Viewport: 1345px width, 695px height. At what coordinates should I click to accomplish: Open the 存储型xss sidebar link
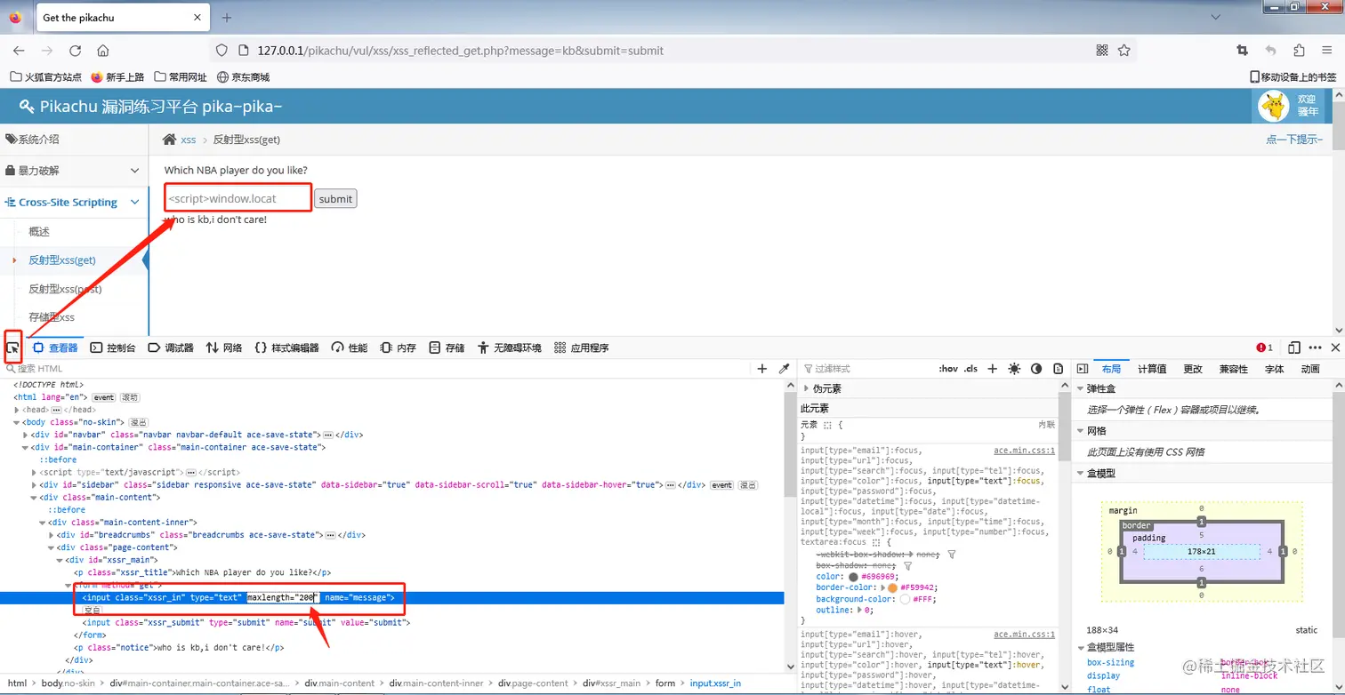coord(52,317)
